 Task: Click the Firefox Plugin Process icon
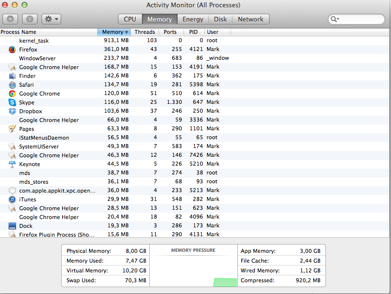click(x=12, y=234)
